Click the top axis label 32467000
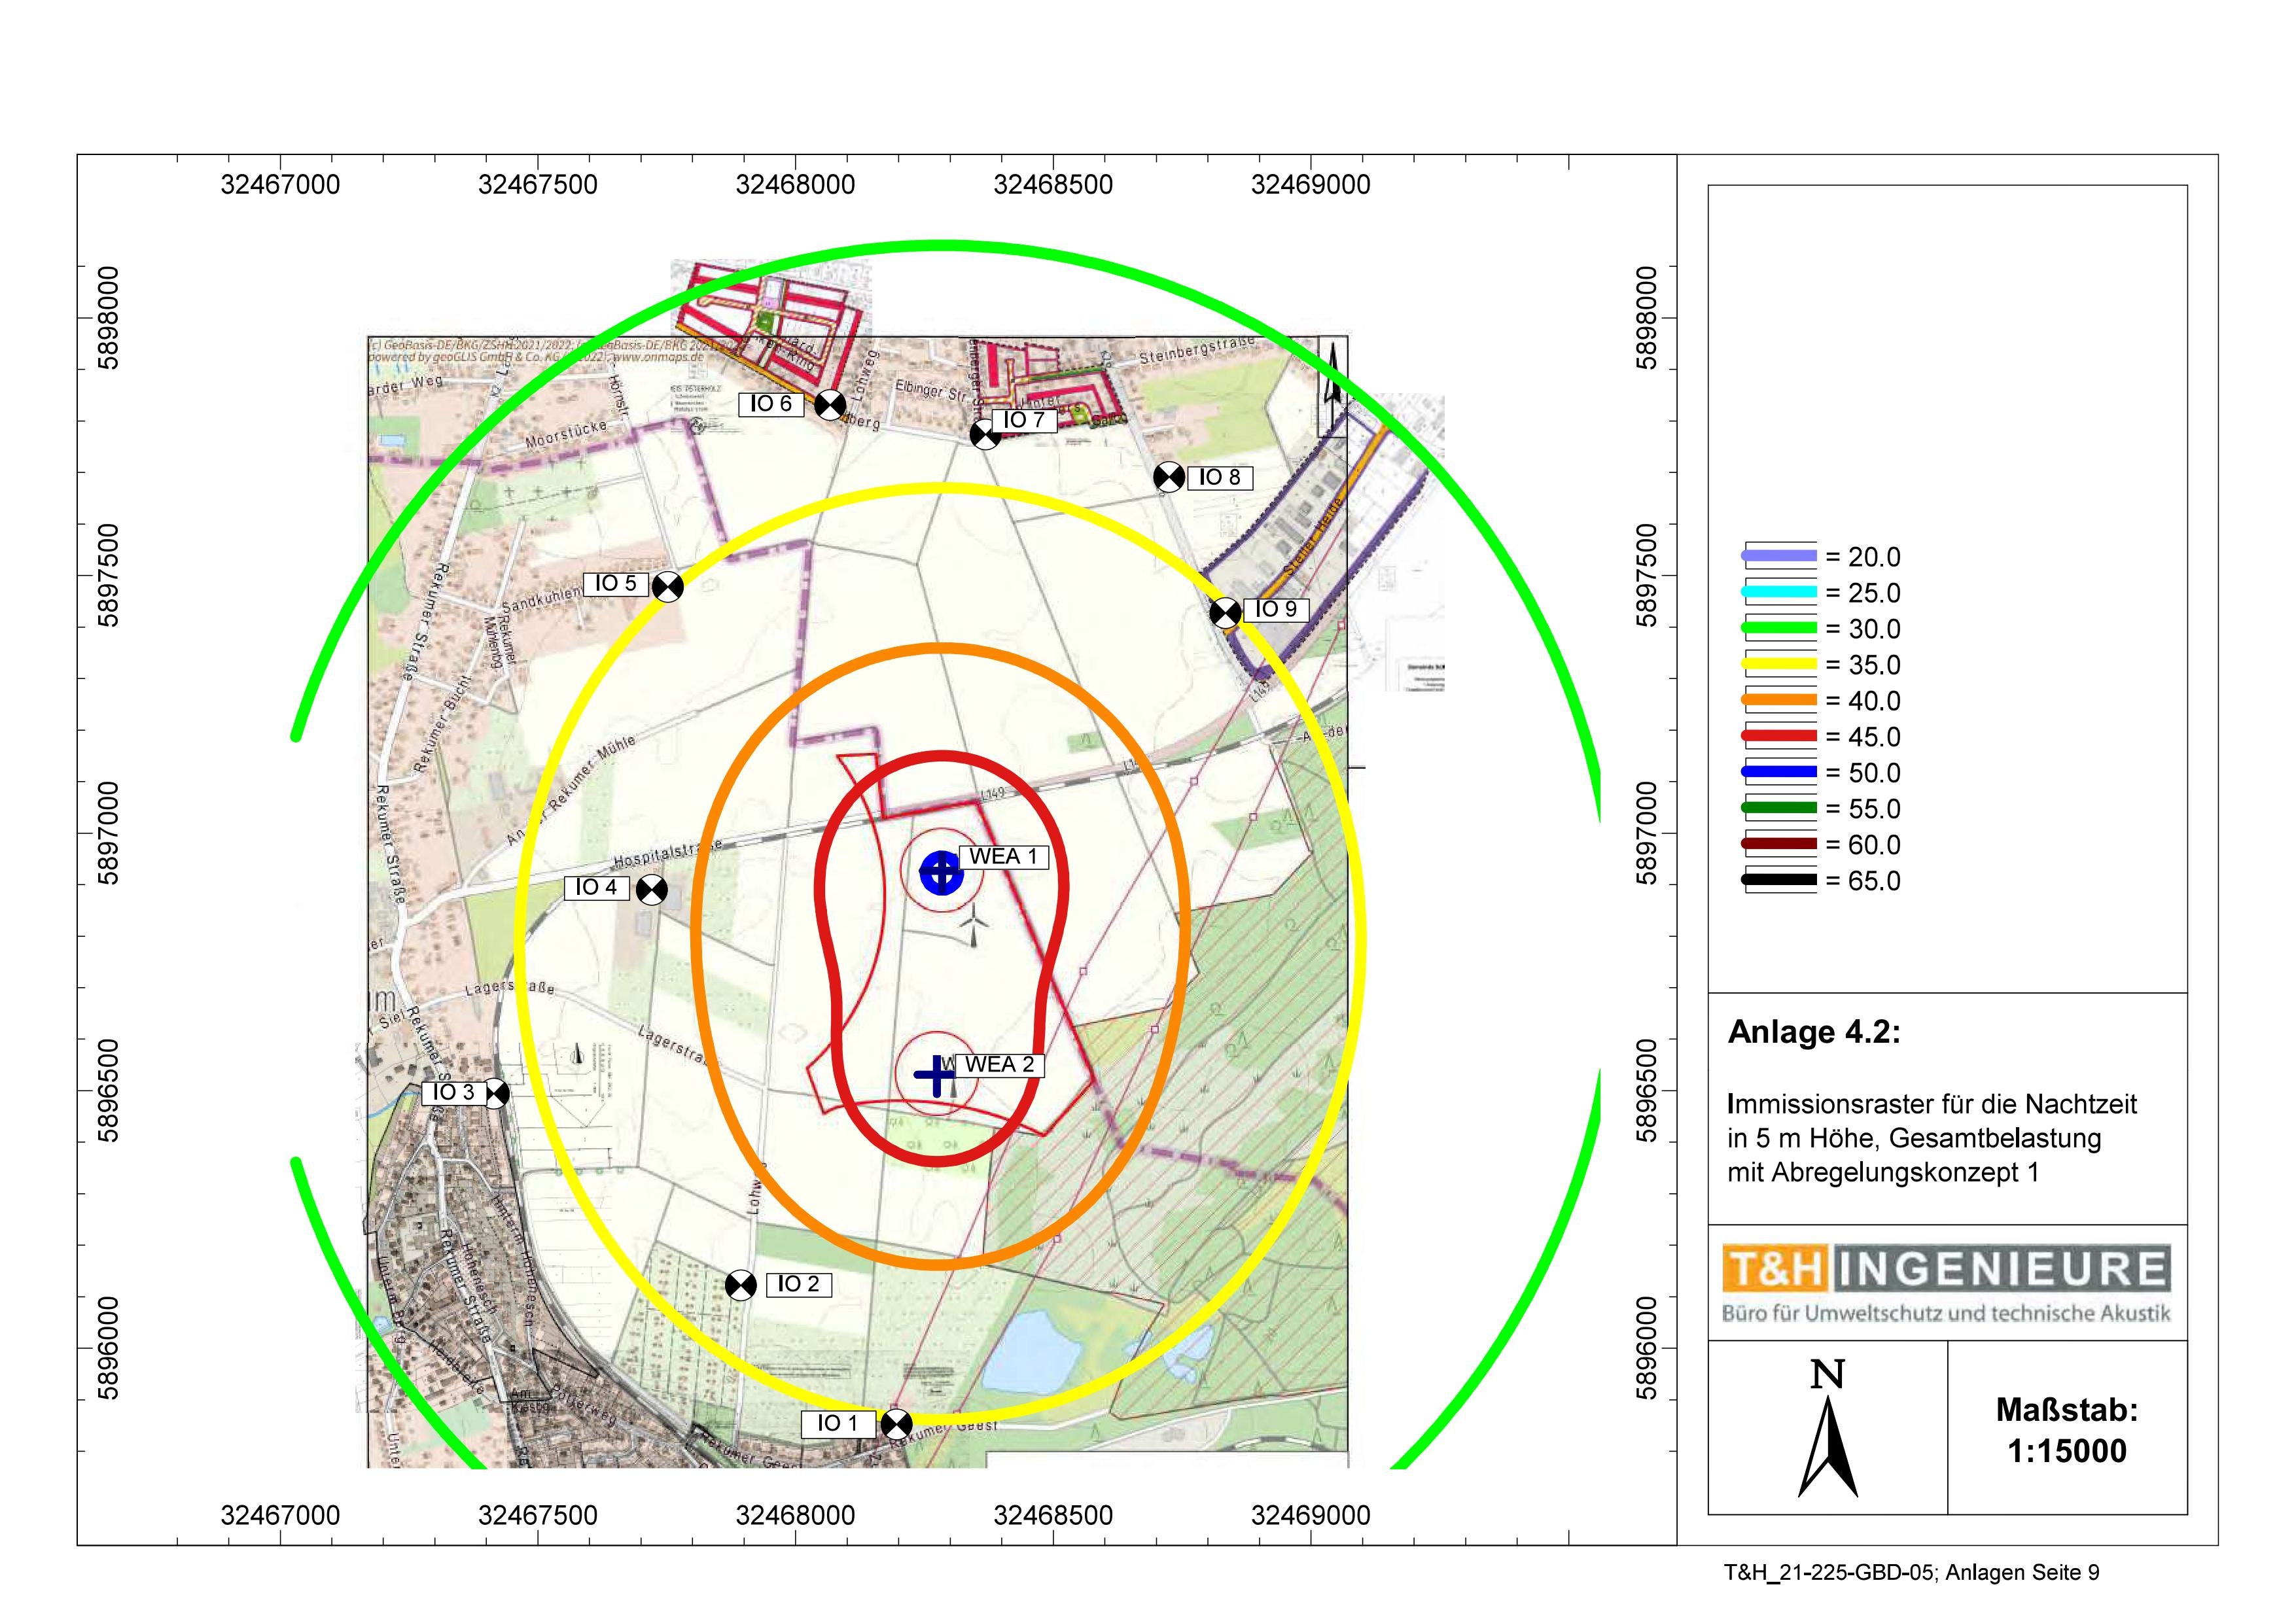 [280, 185]
